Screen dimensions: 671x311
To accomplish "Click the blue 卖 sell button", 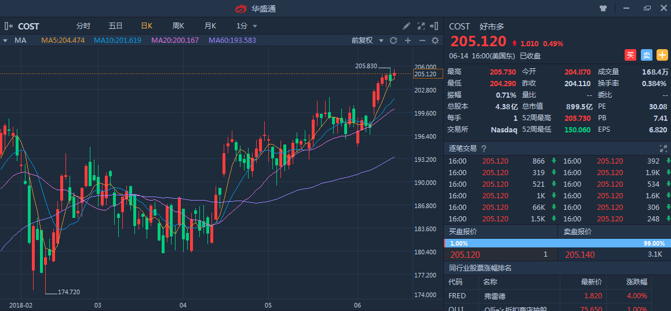I will pos(646,55).
